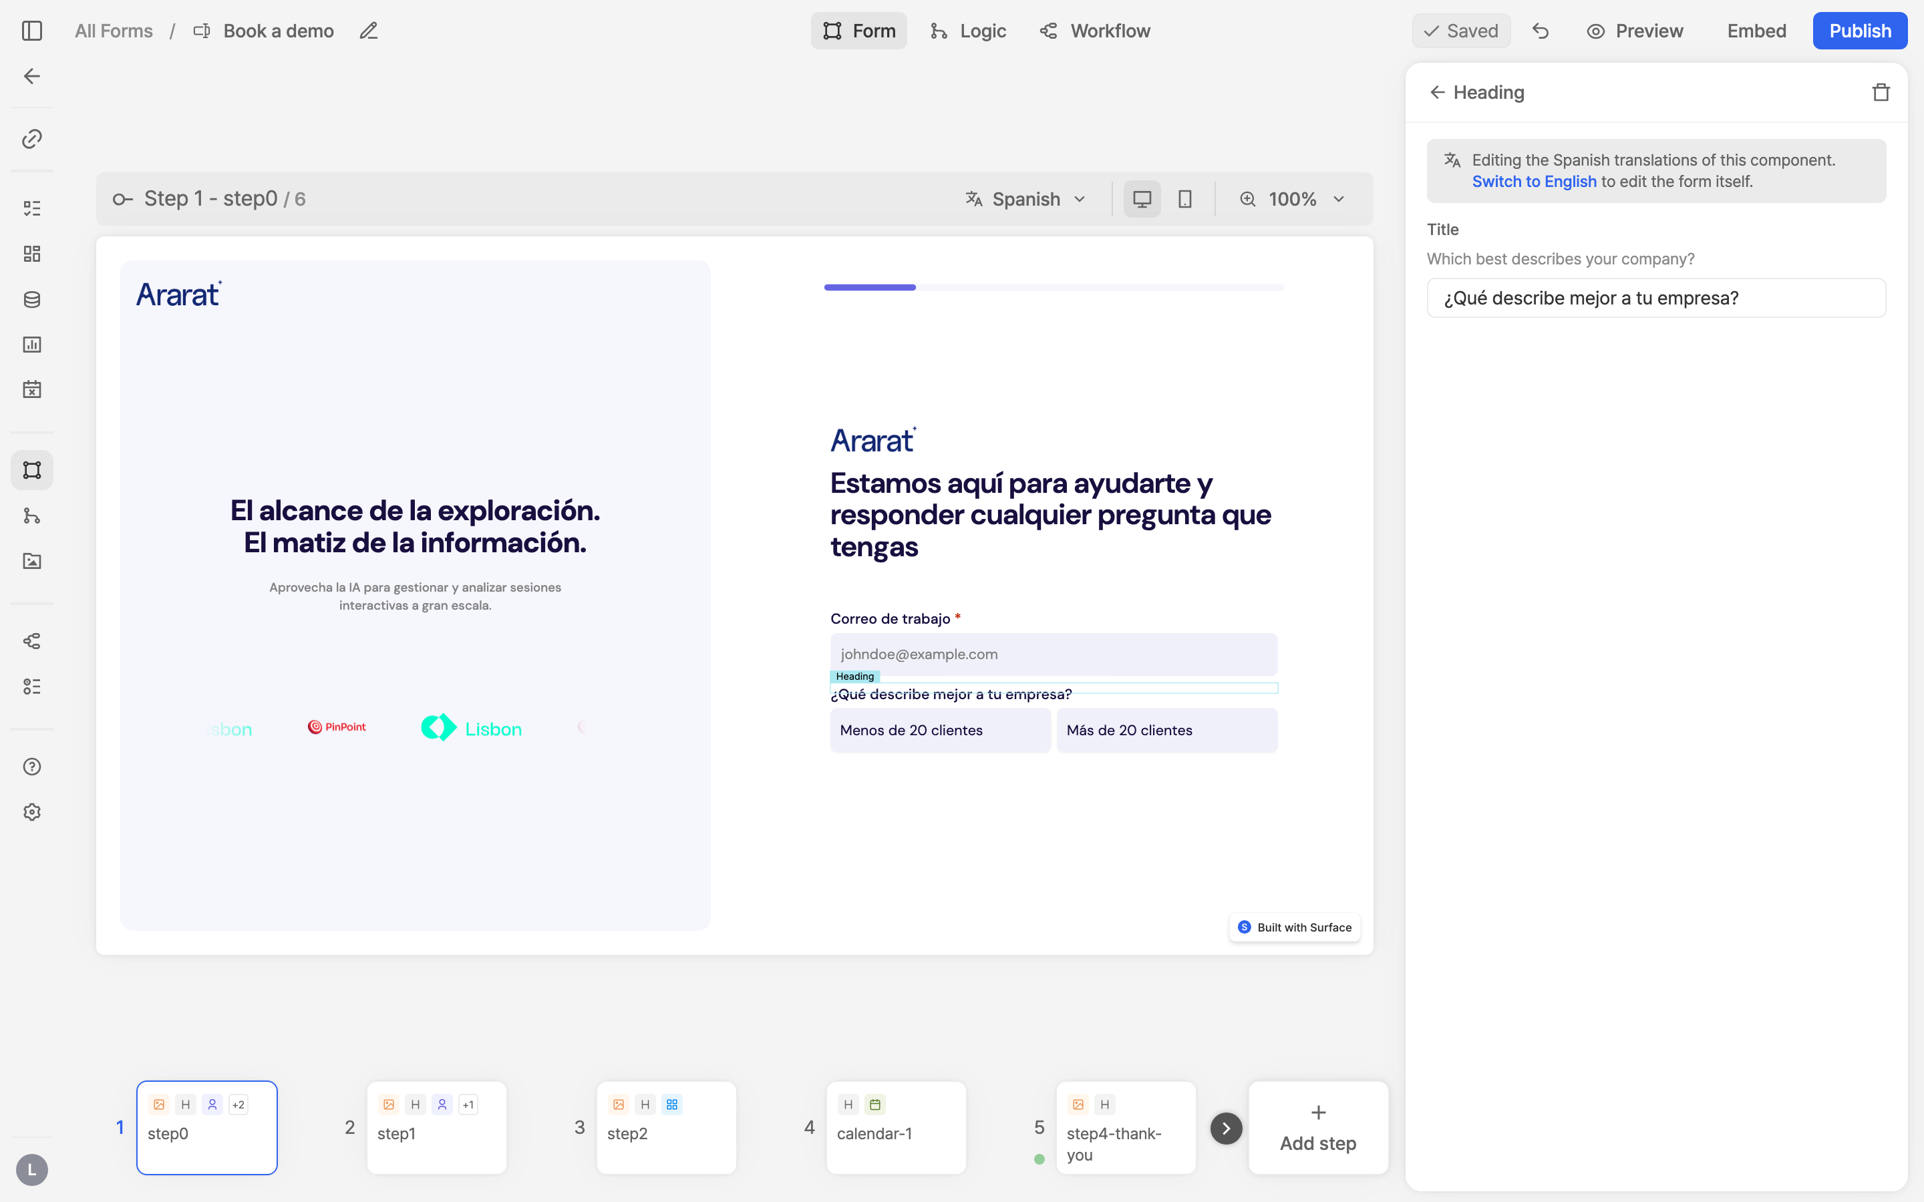Click the Correo de trabajo email field
This screenshot has width=1924, height=1202.
[1054, 654]
